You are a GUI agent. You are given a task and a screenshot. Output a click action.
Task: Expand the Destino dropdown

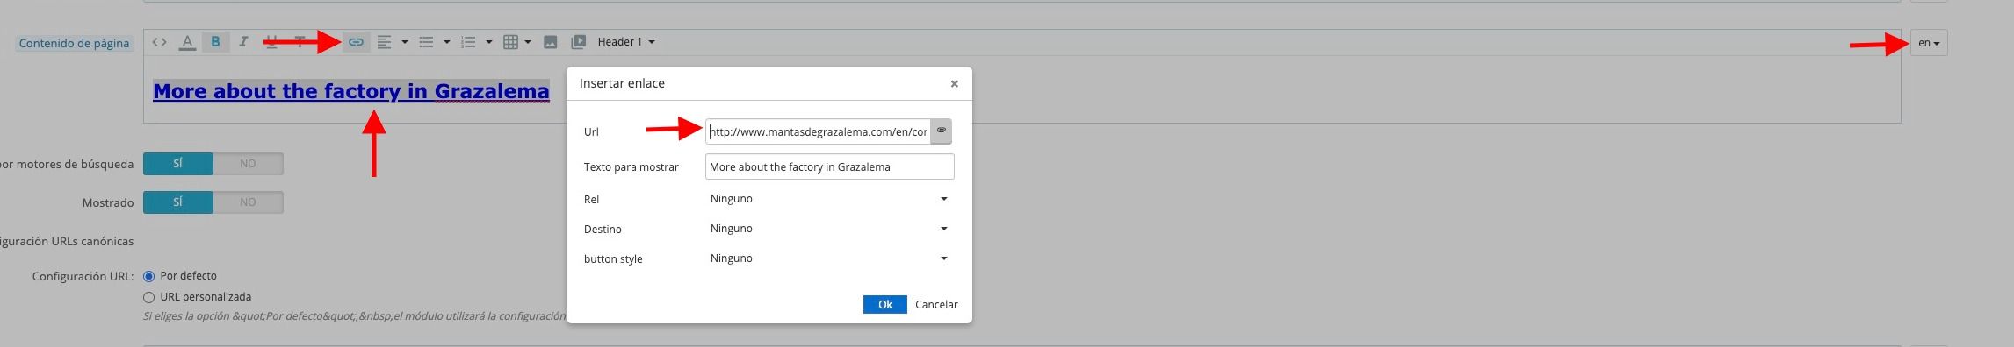coord(830,229)
